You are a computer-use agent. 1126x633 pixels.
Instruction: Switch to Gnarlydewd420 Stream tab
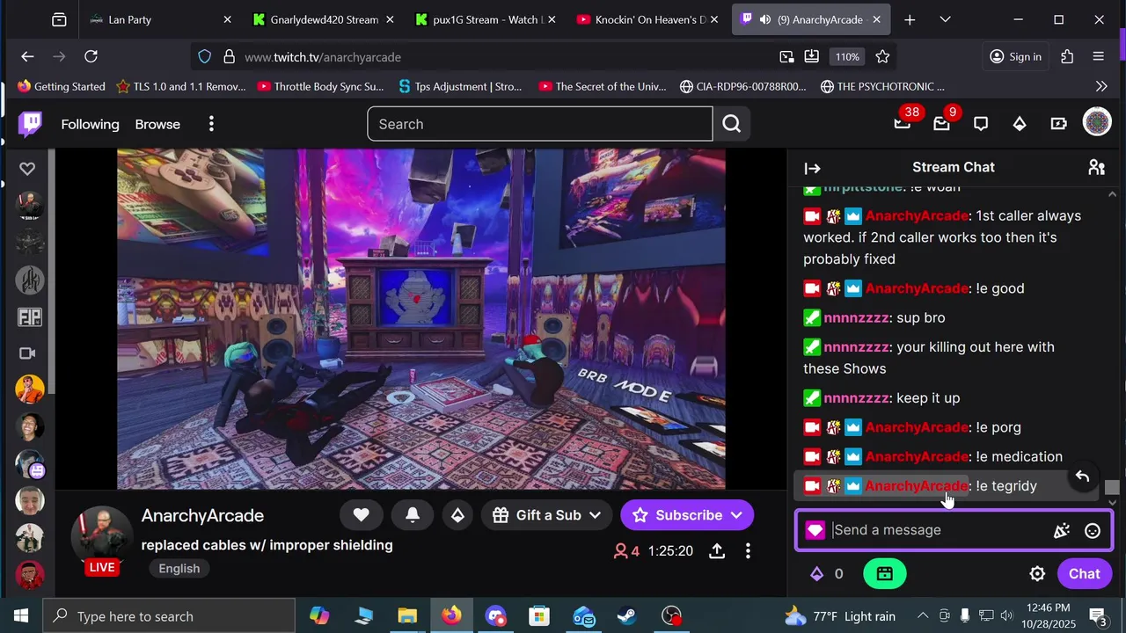(324, 19)
